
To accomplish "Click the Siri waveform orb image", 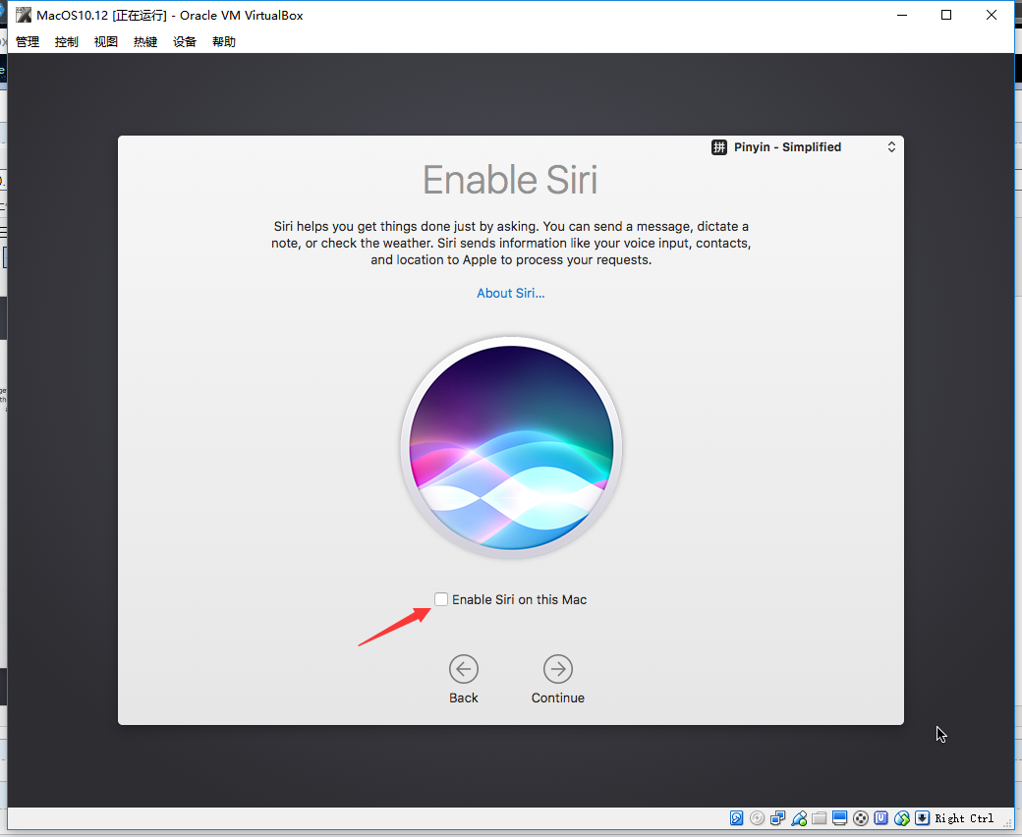I will pyautogui.click(x=511, y=448).
